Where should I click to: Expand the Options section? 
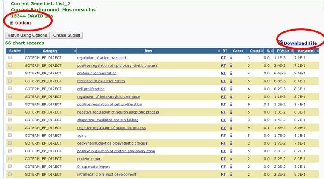[12, 23]
